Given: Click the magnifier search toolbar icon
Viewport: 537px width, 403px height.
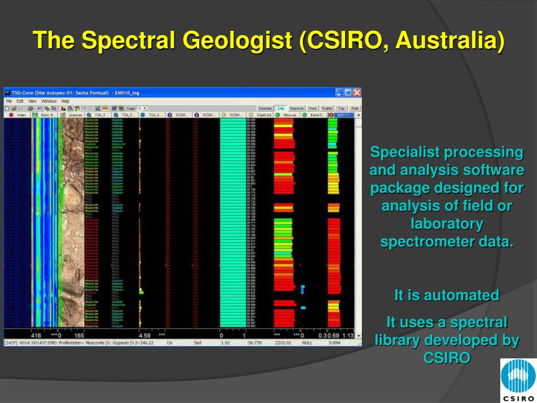Looking at the screenshot, I should point(70,108).
